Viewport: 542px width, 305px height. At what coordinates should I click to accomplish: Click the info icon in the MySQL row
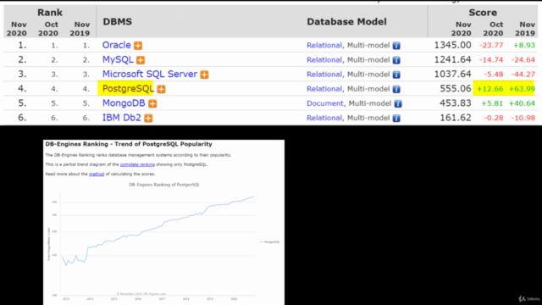point(396,60)
